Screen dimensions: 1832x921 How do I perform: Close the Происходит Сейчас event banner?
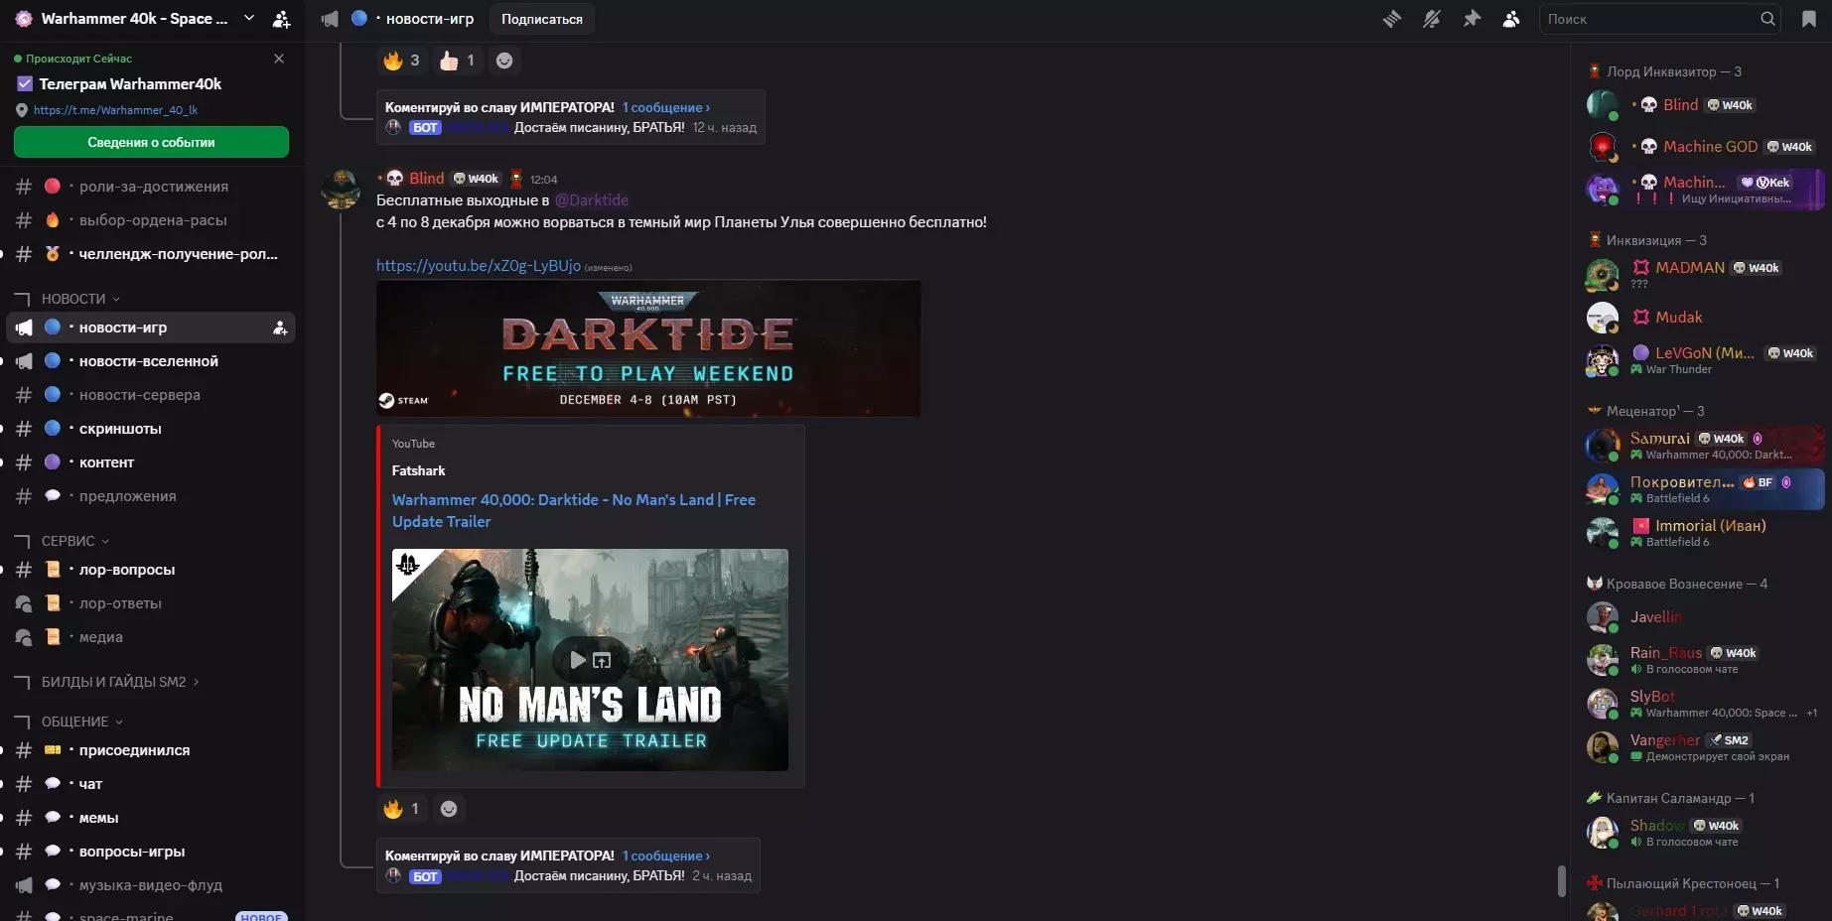point(279,59)
